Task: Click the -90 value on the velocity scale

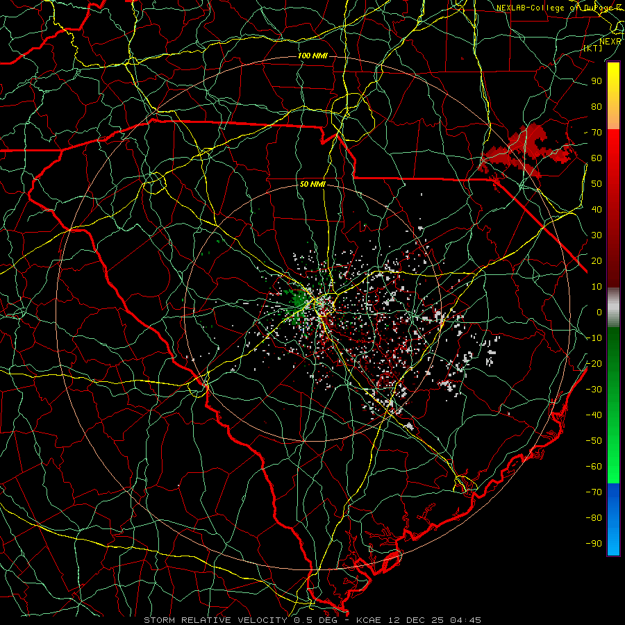Action: [x=594, y=544]
